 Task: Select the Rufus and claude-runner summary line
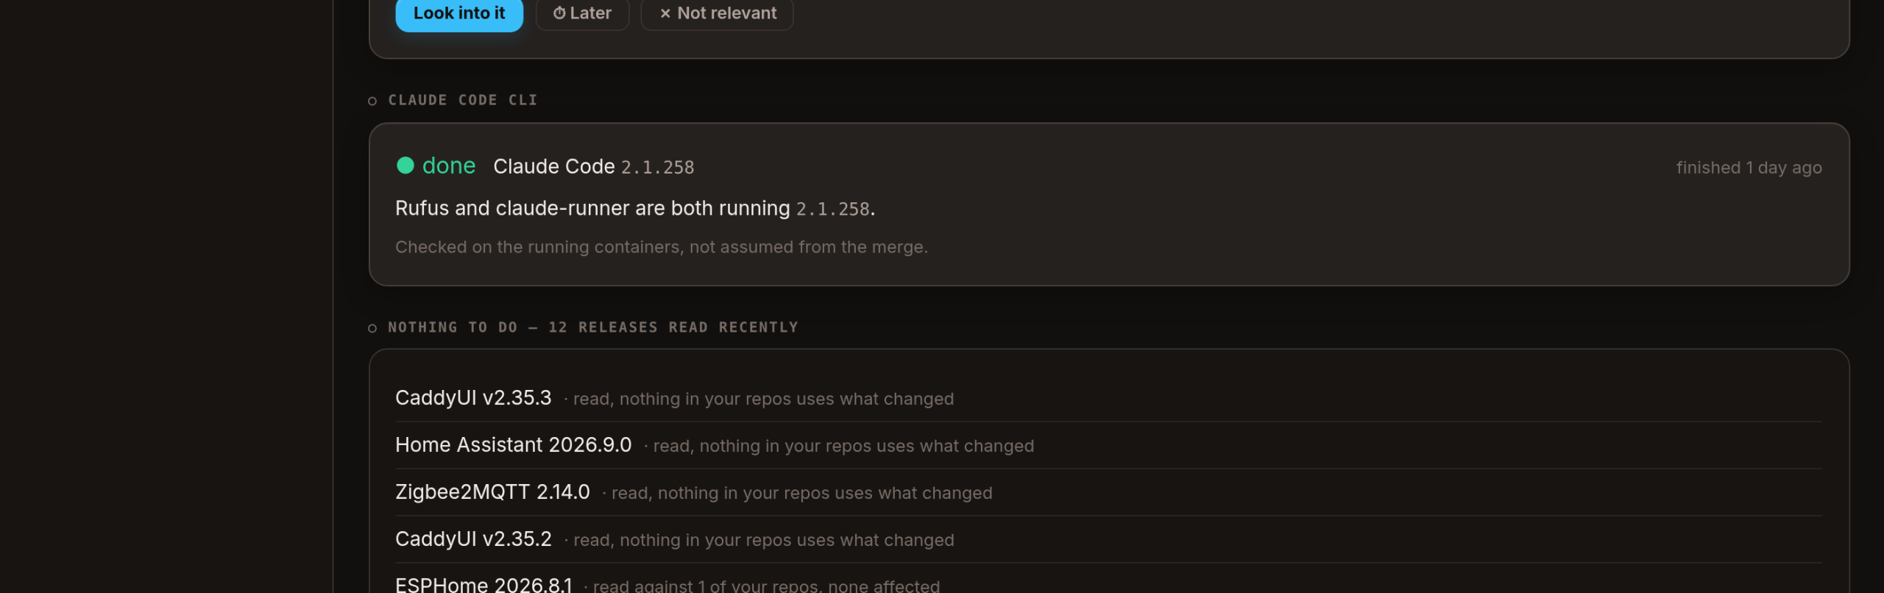point(635,208)
